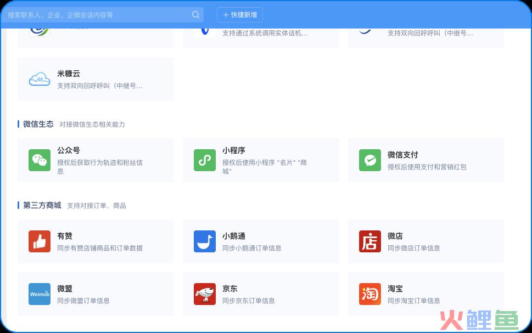Click subtitle 支持对接订单、商品
Screen dimensions: 532x333
pos(97,206)
